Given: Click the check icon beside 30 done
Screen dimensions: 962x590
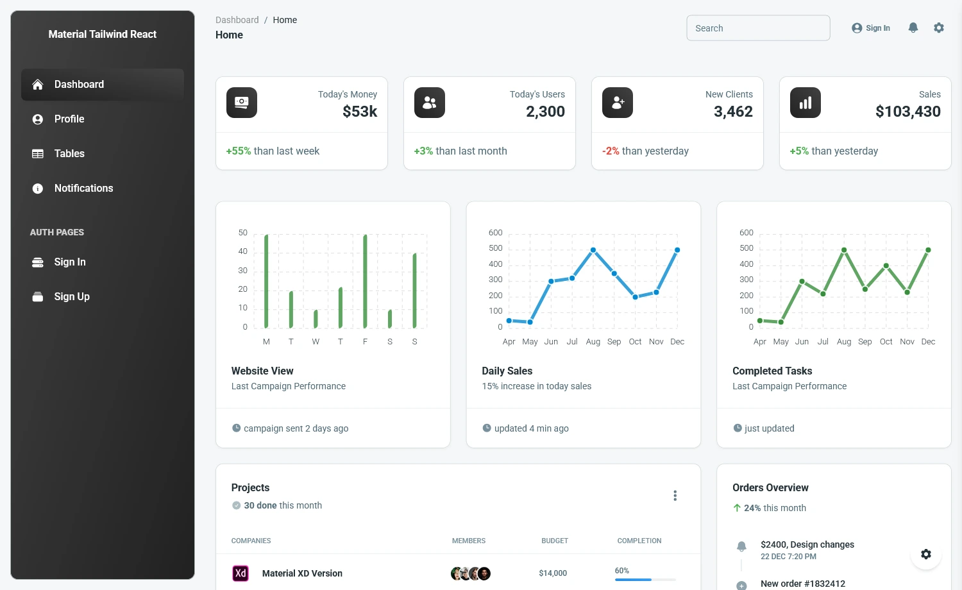Looking at the screenshot, I should (x=236, y=505).
